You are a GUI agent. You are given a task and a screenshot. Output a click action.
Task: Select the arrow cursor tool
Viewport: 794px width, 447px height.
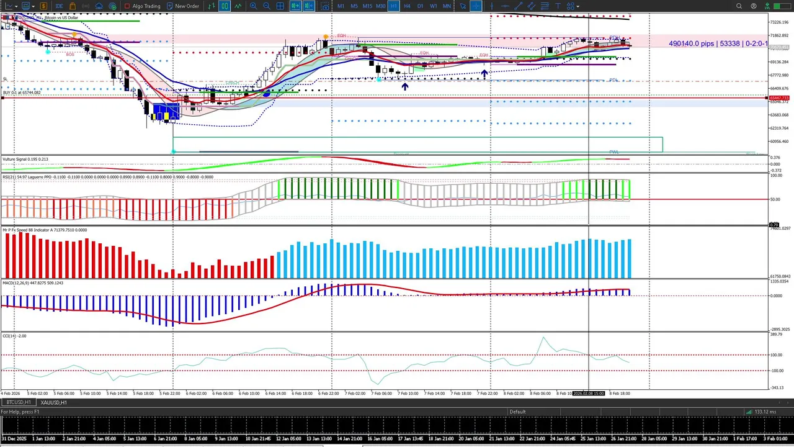[463, 6]
